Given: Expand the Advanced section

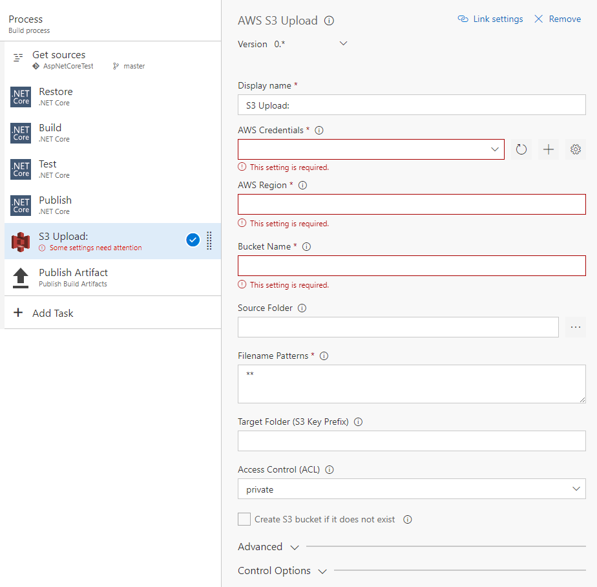Looking at the screenshot, I should [x=268, y=547].
